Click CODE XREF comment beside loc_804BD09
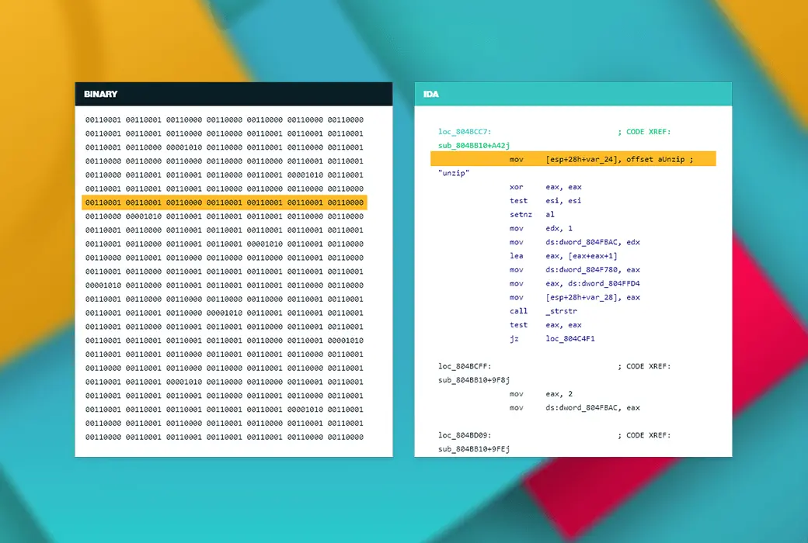The width and height of the screenshot is (808, 543). pyautogui.click(x=644, y=435)
